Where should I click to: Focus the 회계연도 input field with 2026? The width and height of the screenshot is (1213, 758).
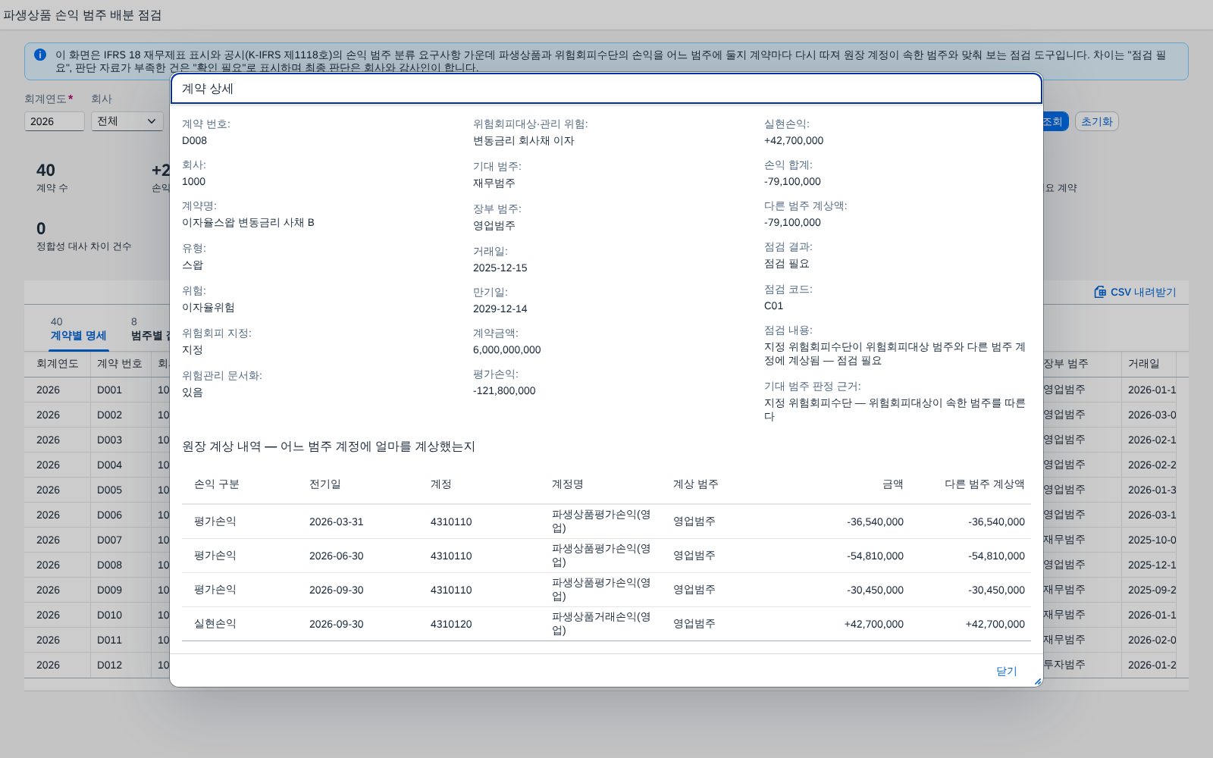(x=54, y=121)
